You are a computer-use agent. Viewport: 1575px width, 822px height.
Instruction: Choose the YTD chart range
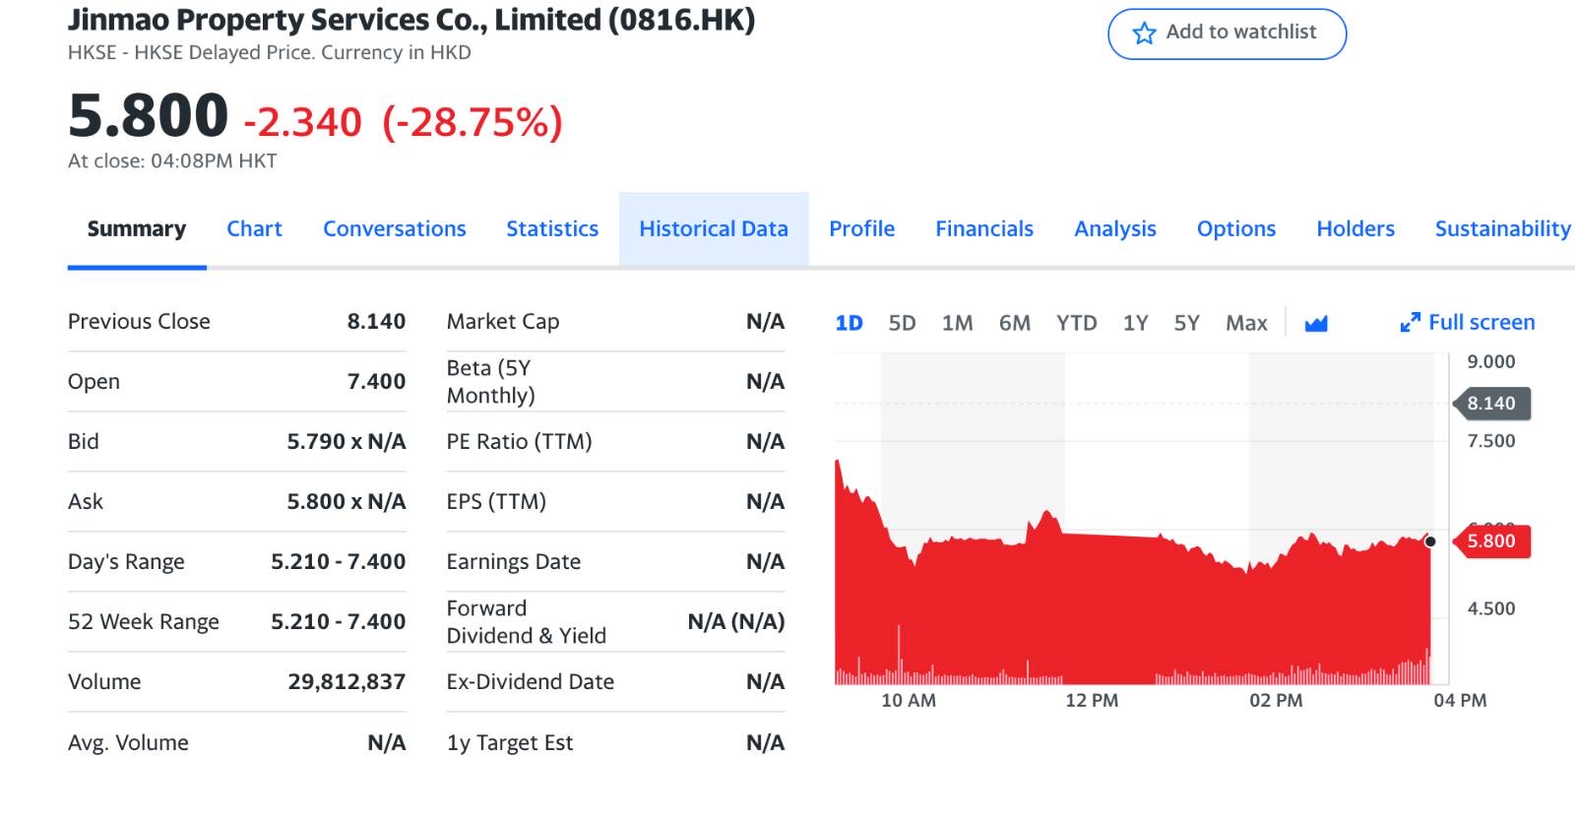tap(1077, 323)
